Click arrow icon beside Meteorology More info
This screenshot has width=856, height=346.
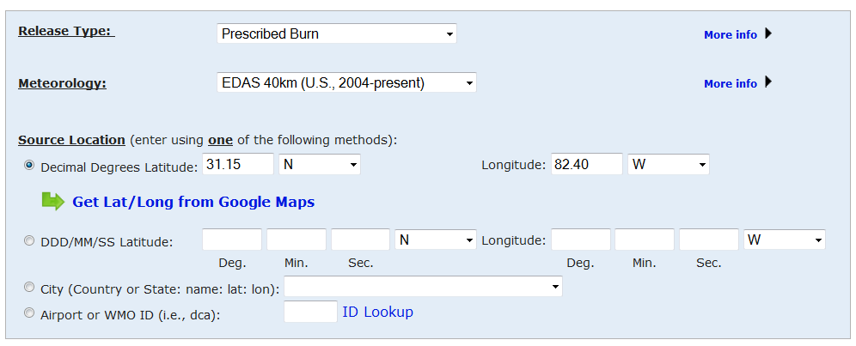coord(768,82)
